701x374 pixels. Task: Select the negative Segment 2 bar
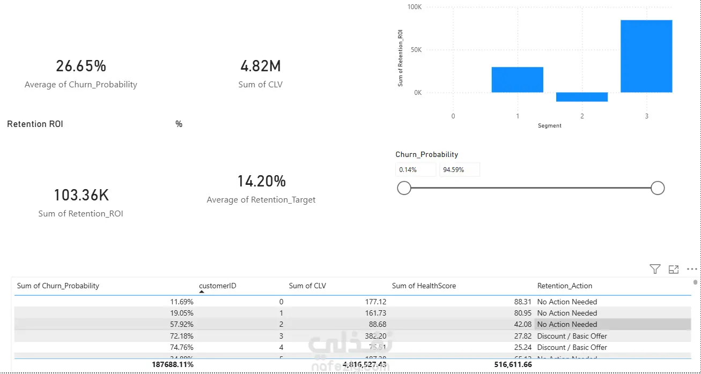(582, 97)
